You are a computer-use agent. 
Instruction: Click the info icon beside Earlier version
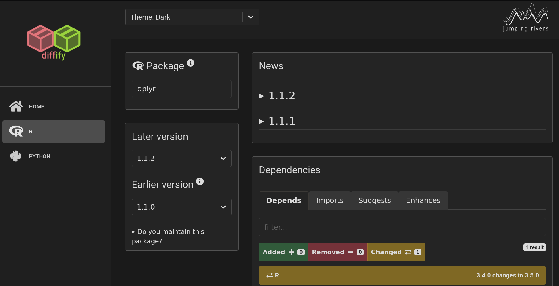click(x=200, y=181)
